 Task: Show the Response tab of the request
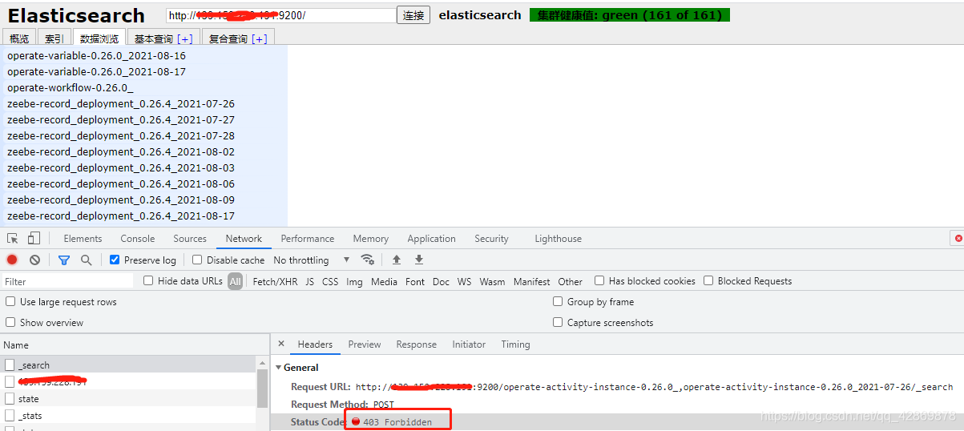tap(417, 344)
